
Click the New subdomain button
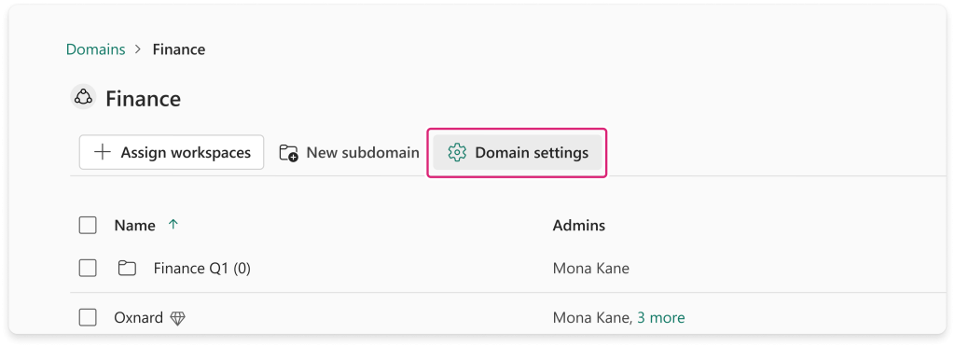(350, 152)
